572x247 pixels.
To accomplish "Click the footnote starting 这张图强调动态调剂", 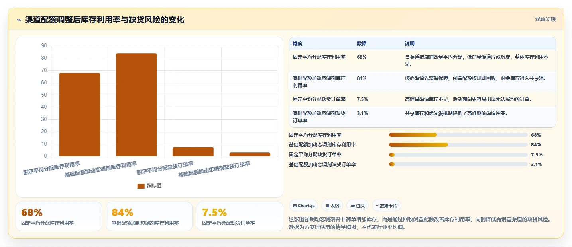I will [x=420, y=224].
